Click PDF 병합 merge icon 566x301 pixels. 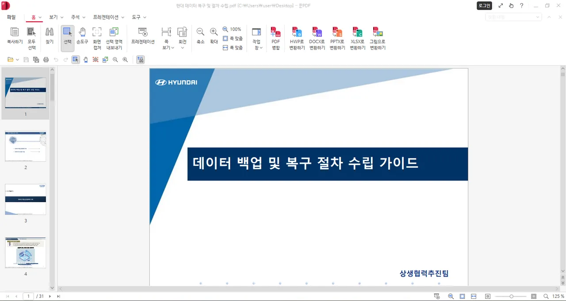coord(276,39)
